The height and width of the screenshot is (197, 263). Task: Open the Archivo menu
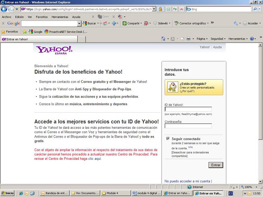point(7,17)
